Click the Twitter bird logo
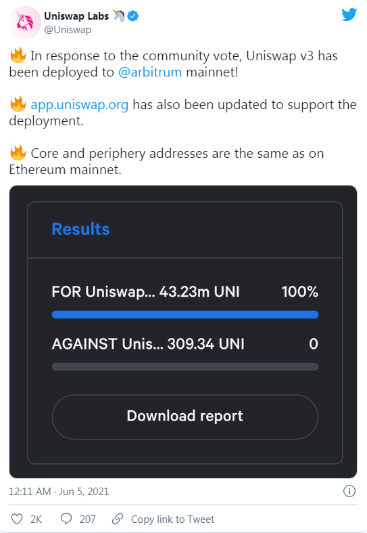 349,15
